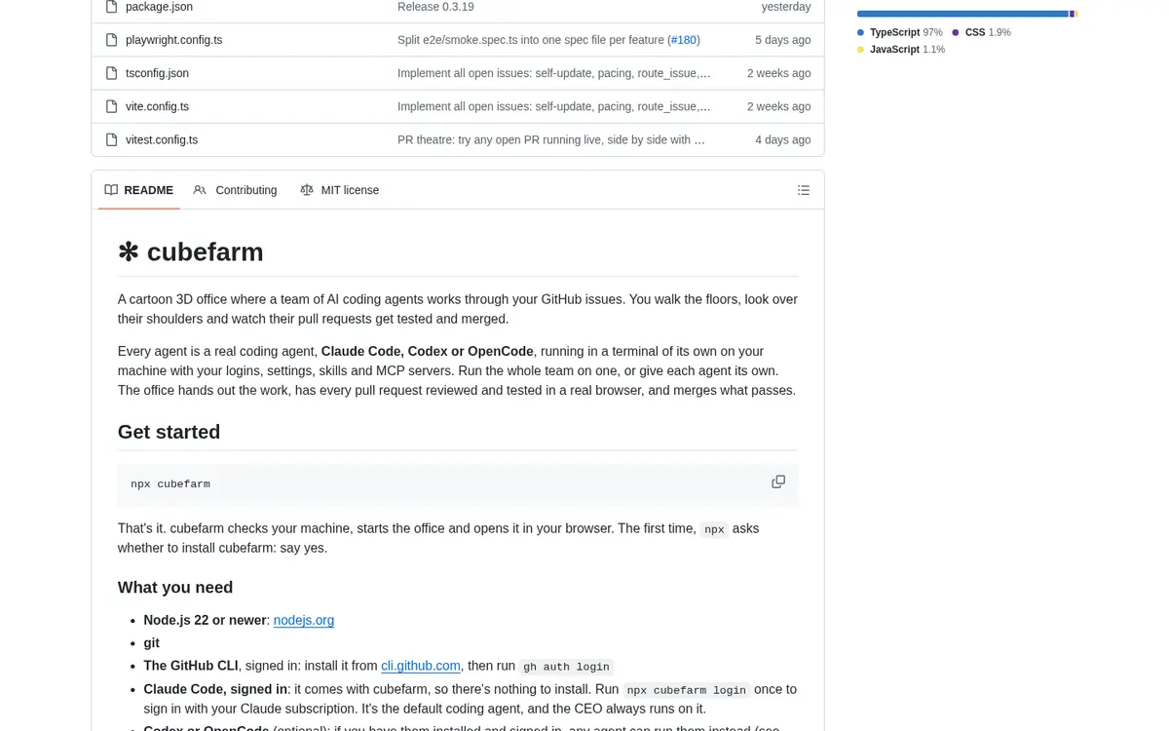Click the bold 'git' list item

[x=151, y=643]
